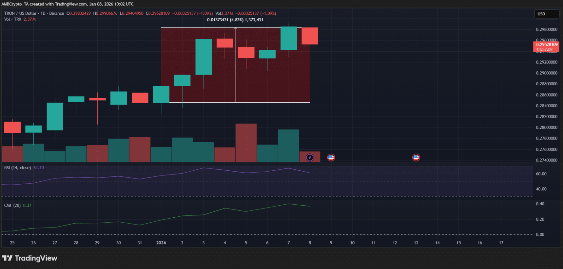Viewport: 563px width, 269px height.
Task: Click the green candle on Dec 27
Action: [55, 116]
